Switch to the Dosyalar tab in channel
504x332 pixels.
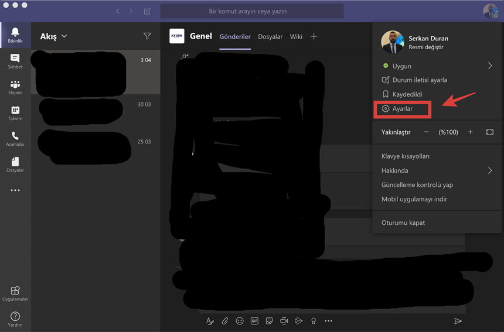[270, 37]
